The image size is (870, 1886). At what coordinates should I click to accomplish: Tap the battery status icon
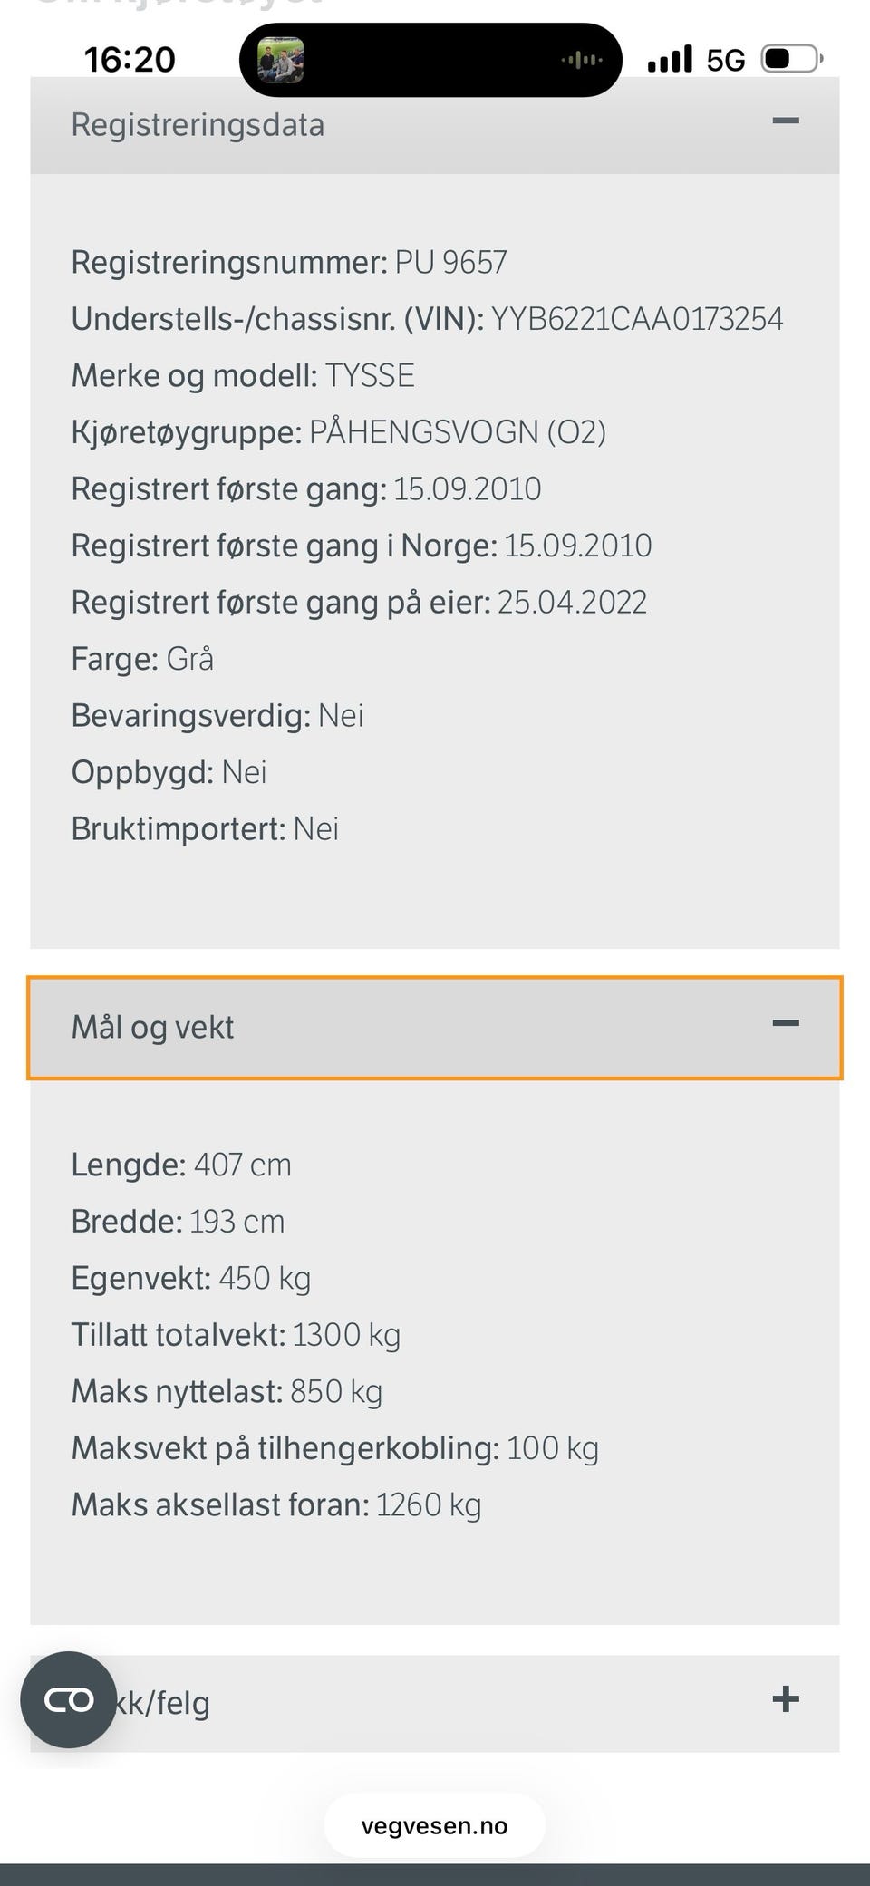(x=792, y=59)
